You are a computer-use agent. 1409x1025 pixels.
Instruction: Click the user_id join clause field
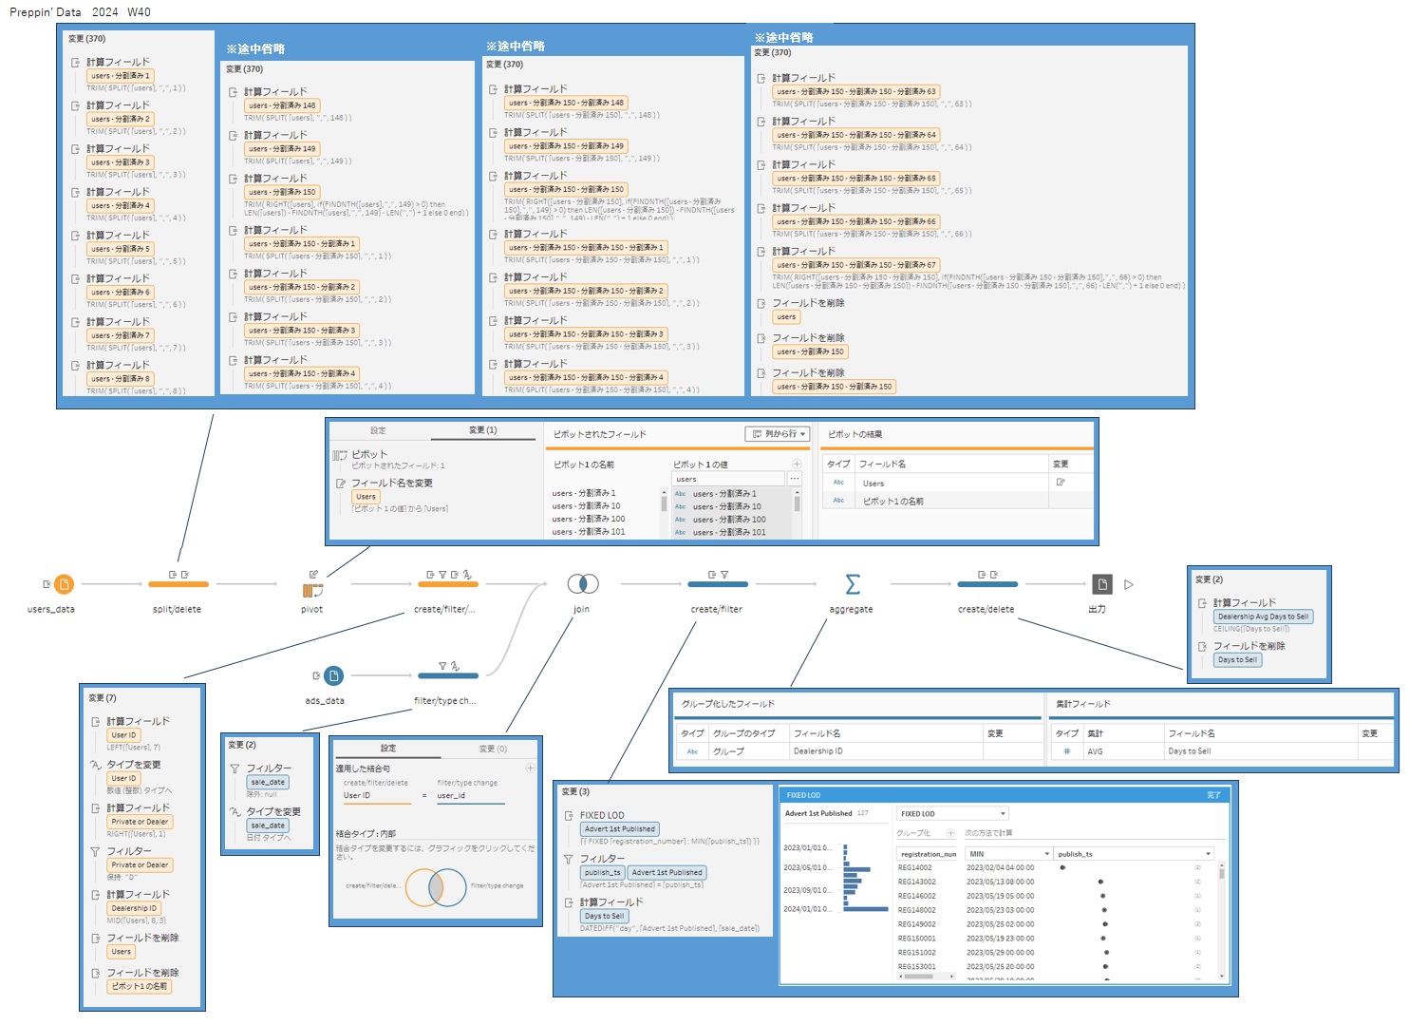pyautogui.click(x=470, y=796)
